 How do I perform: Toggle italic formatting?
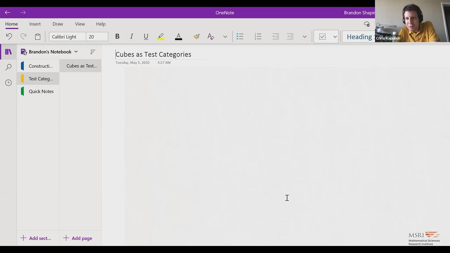point(131,37)
